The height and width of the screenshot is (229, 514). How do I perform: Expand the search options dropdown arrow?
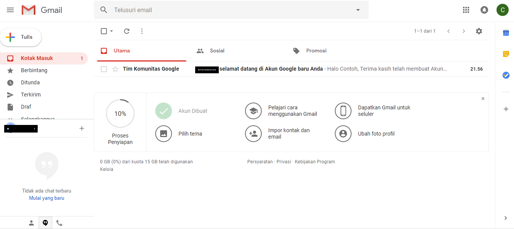pos(357,10)
